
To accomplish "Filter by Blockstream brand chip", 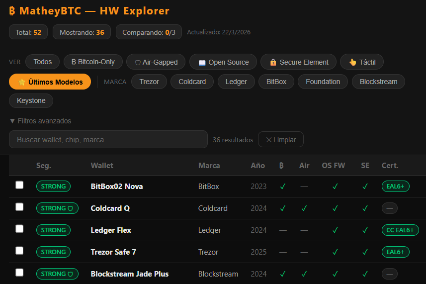I will point(378,82).
